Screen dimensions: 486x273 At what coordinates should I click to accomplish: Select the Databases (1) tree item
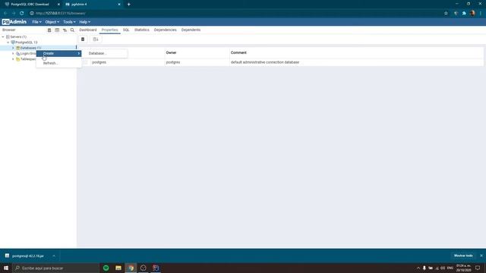30,48
